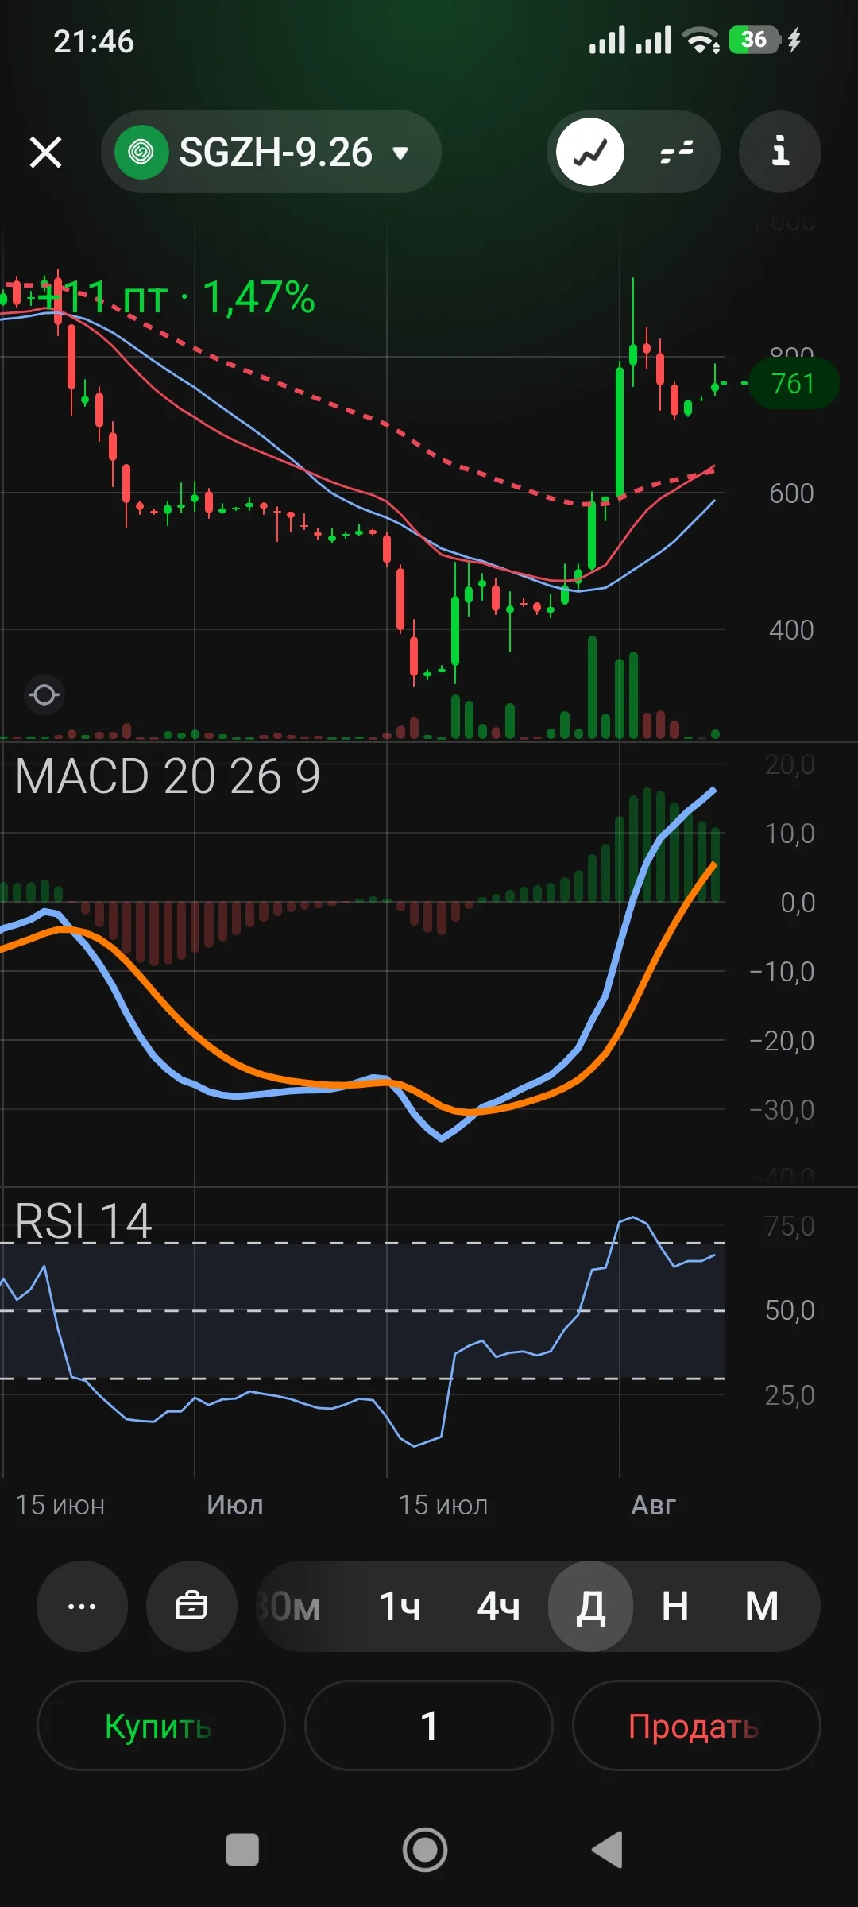Open the briefcase portfolio button
Screen dimensions: 858x1907
click(x=191, y=1606)
